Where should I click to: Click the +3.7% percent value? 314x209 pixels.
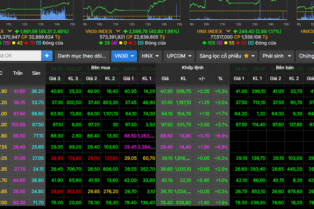222,125
